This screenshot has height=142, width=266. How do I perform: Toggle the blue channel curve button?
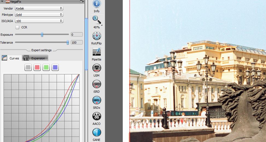pyautogui.click(x=55, y=67)
